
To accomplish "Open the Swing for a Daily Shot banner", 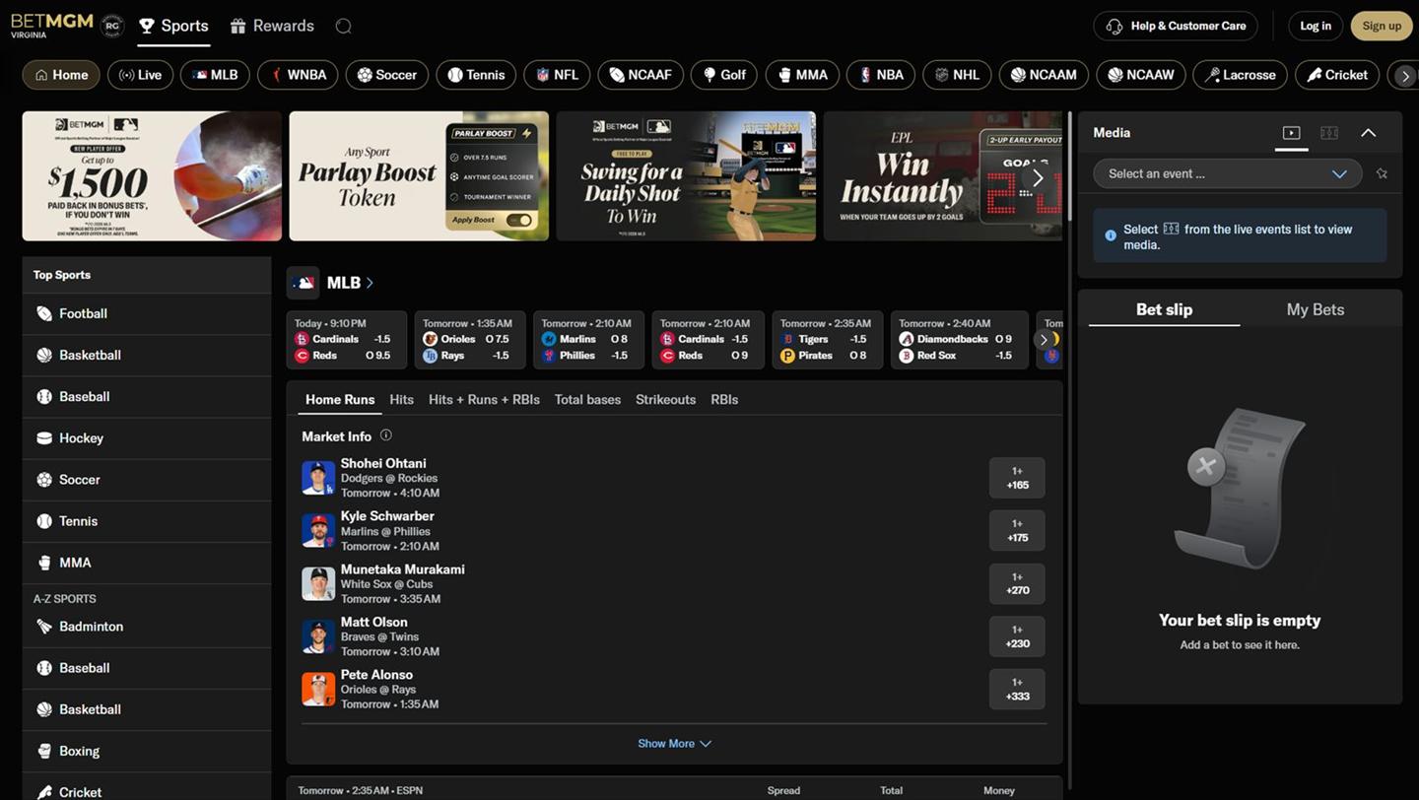I will click(686, 176).
